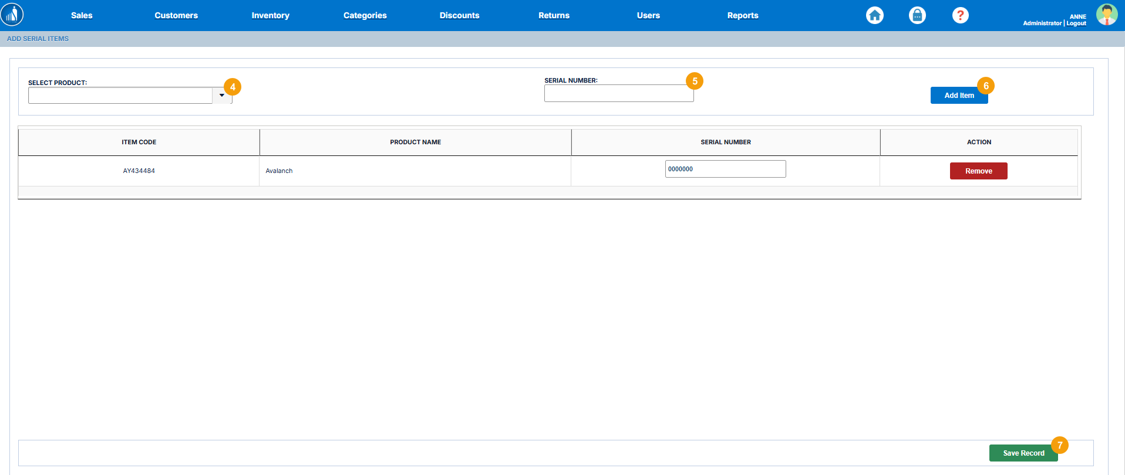Remove the Avalanch row
The height and width of the screenshot is (475, 1125).
[978, 171]
